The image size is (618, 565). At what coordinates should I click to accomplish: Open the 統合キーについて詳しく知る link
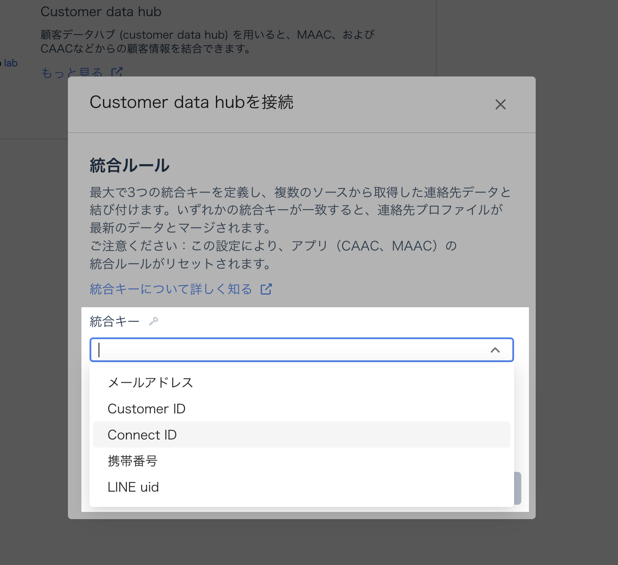tap(171, 289)
